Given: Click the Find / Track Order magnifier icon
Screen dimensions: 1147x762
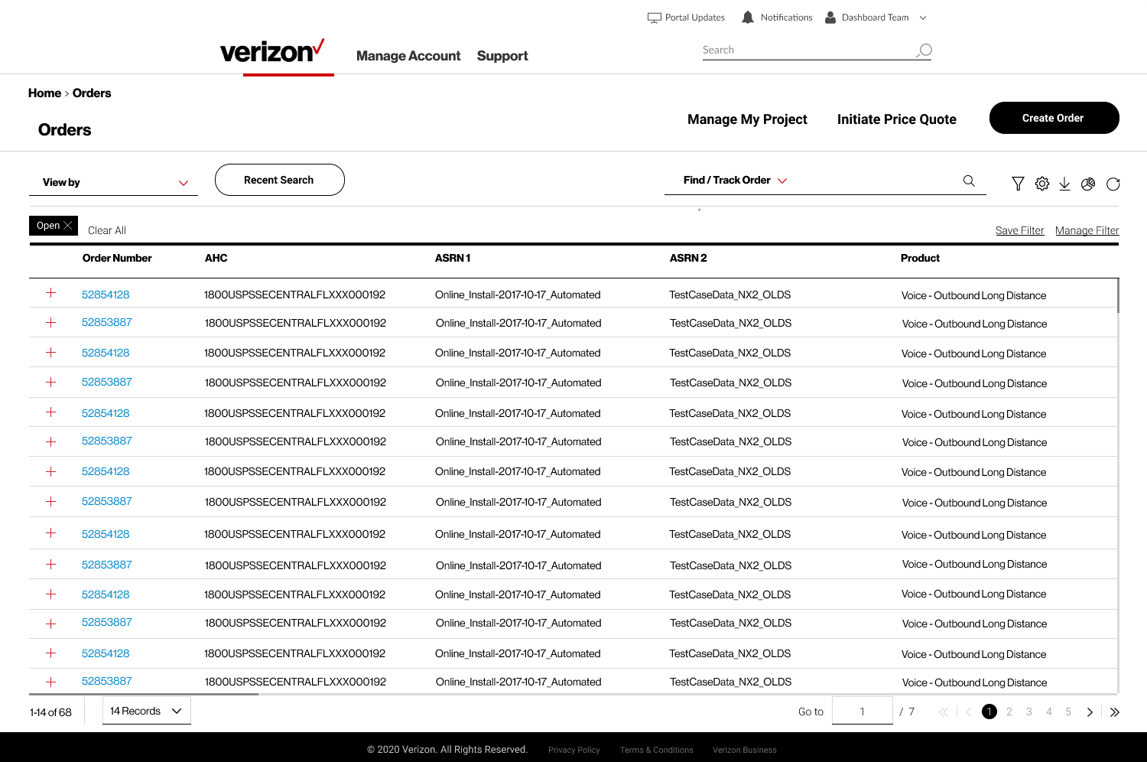Looking at the screenshot, I should pyautogui.click(x=969, y=181).
